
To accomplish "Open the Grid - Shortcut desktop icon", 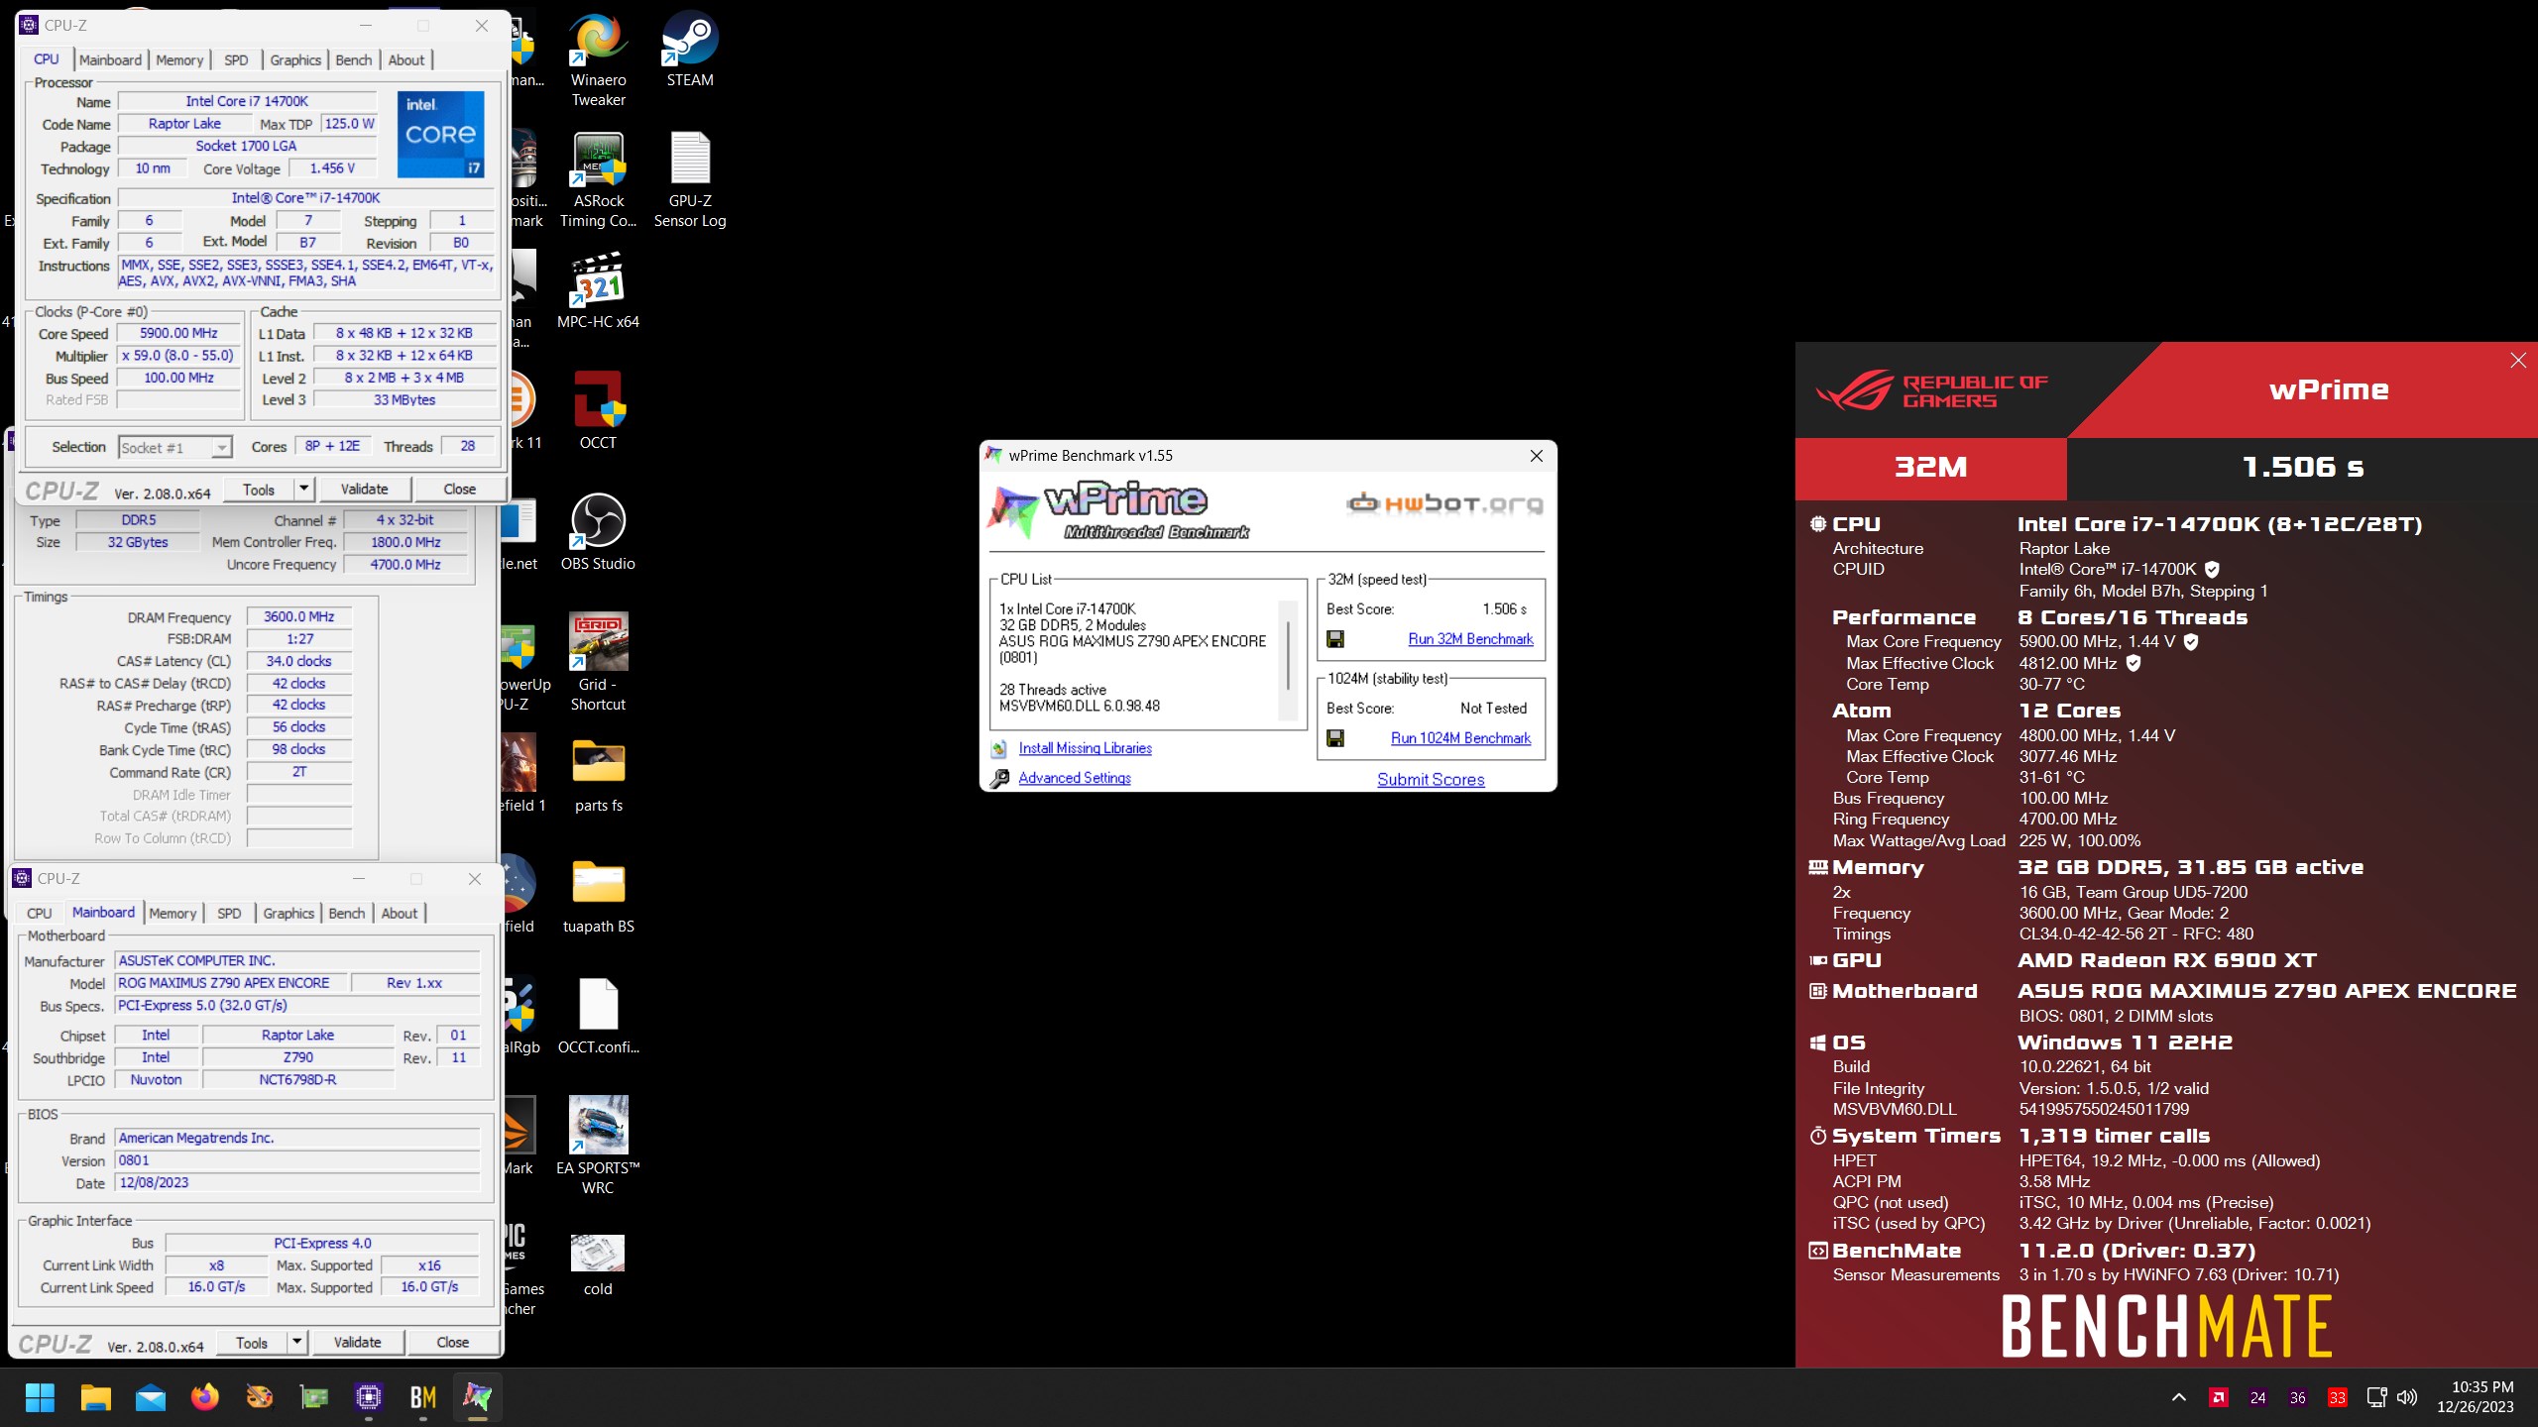I will coord(598,662).
